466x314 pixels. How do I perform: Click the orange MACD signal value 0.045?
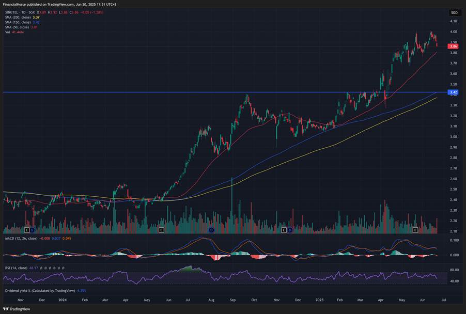coord(67,238)
